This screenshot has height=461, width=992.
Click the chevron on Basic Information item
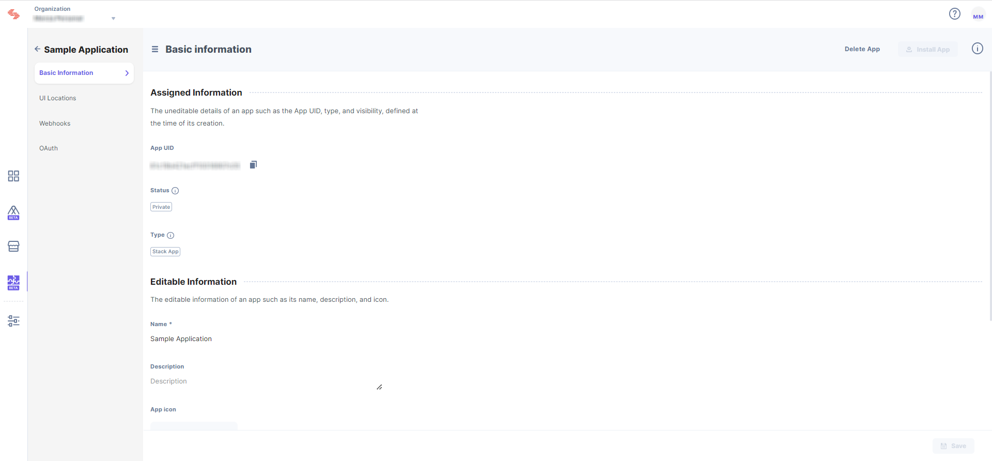[x=127, y=73]
